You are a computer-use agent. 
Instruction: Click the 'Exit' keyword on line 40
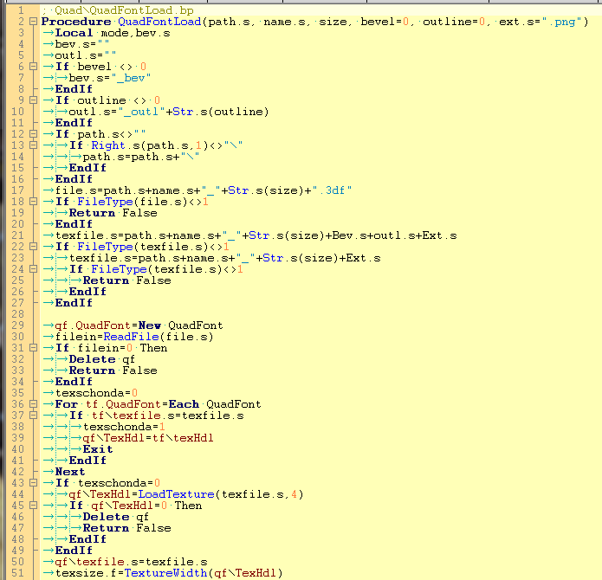98,448
